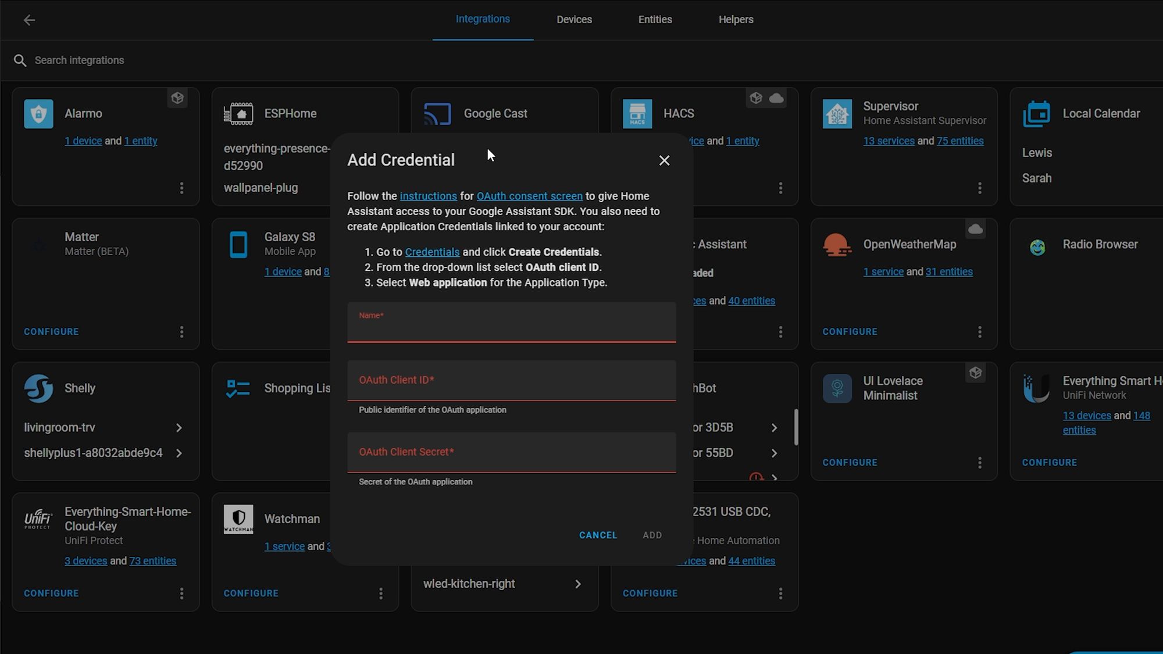Click the OpenWeatherMap integration icon

coord(837,245)
